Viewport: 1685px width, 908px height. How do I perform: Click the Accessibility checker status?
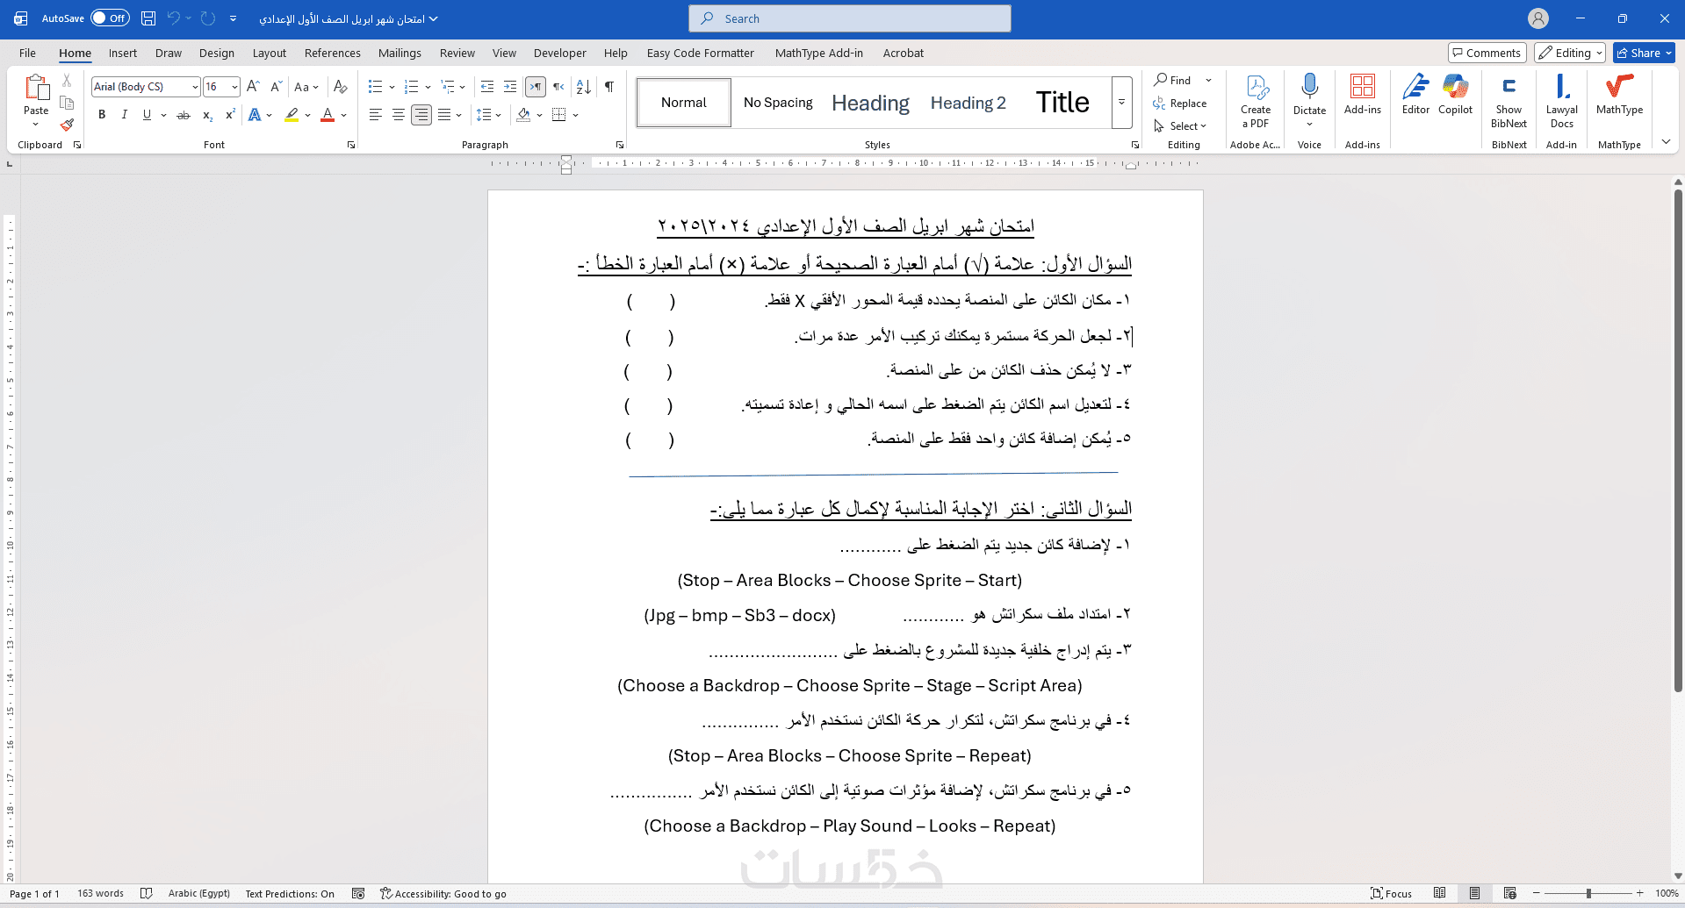point(443,893)
